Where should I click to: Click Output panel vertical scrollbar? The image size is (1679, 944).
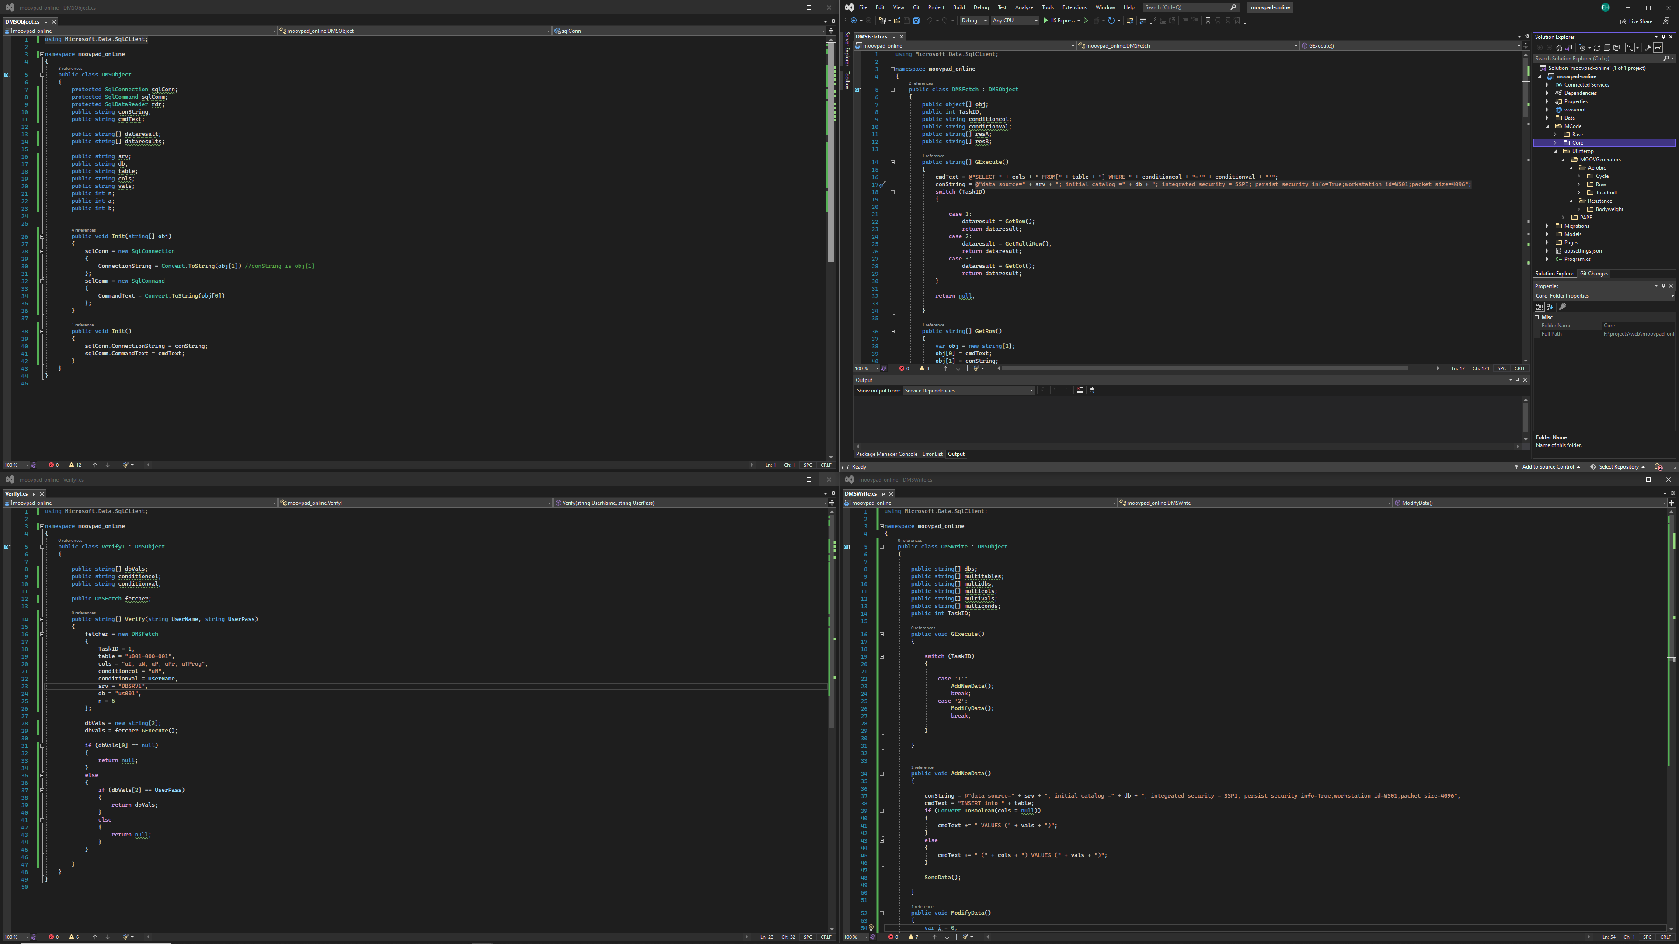(x=1526, y=417)
